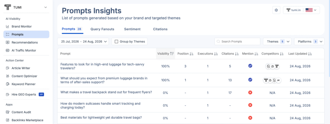Click the Prompt column header
Viewport: 330px width, 124px height.
click(x=65, y=54)
